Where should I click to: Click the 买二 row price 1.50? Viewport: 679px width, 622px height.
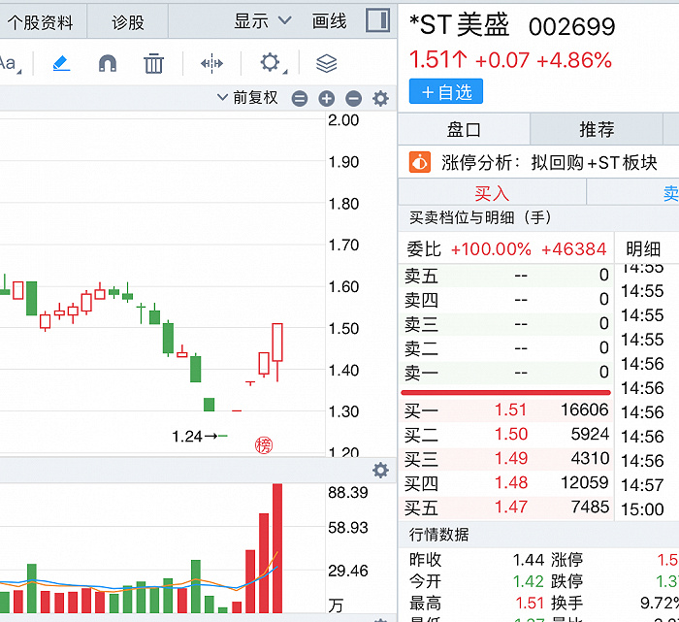coord(511,434)
